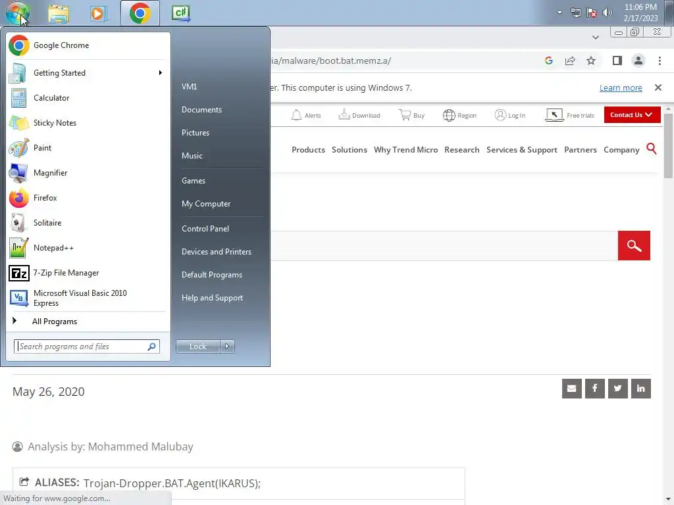Screen dimensions: 674x505
Task: Open Windows Explorer from taskbar
Action: click(59, 13)
